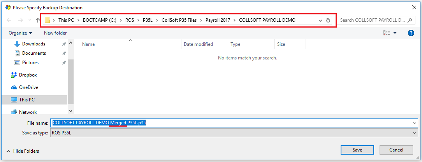This screenshot has height=162, width=422.
Task: Click the up-one-level arrow icon
Action: pos(38,20)
